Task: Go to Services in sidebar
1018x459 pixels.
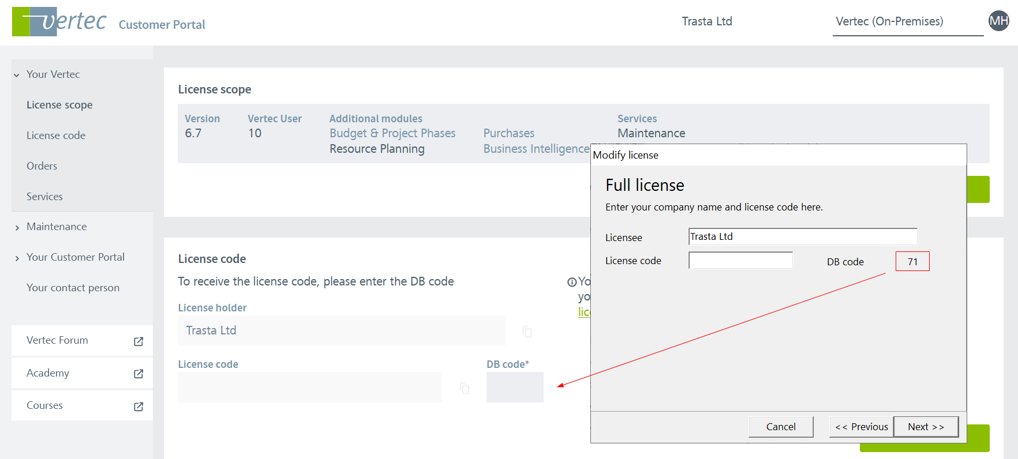Action: (44, 197)
